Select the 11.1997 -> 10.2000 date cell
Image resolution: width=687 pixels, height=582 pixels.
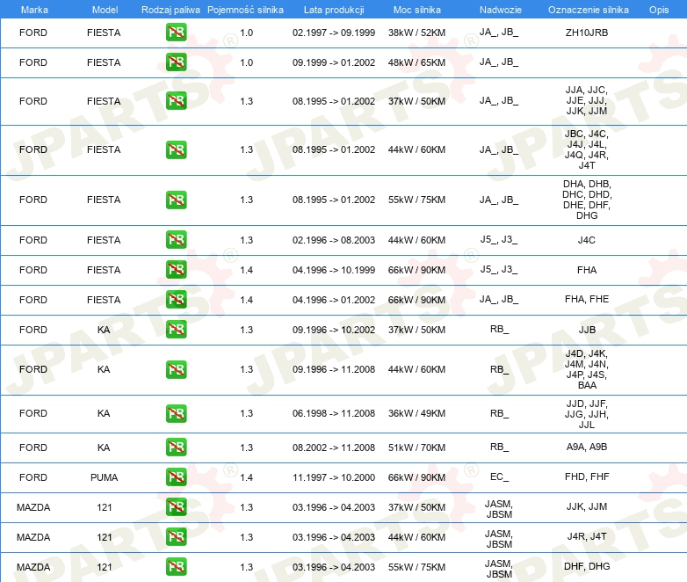(334, 477)
